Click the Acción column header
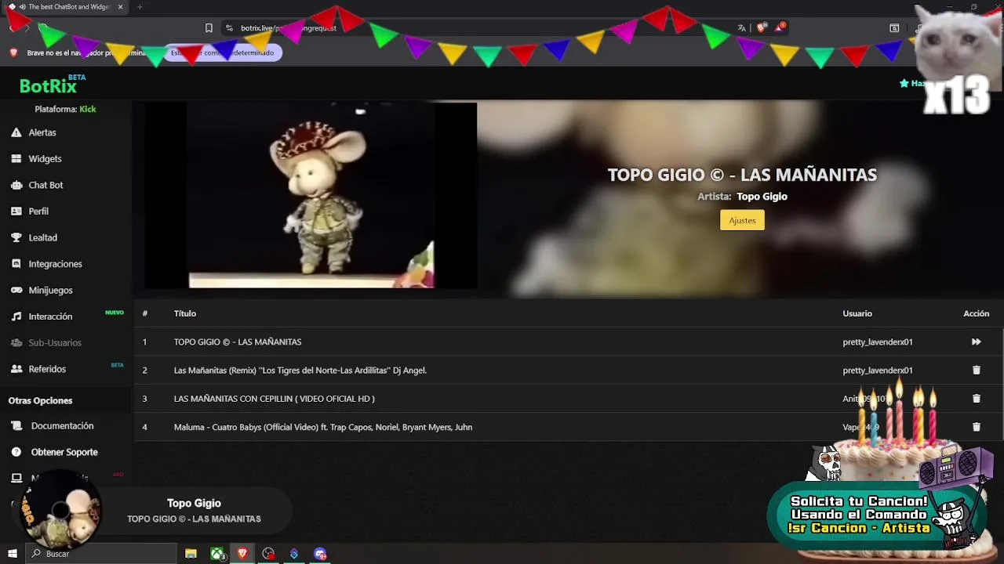The height and width of the screenshot is (564, 1004). 976,313
